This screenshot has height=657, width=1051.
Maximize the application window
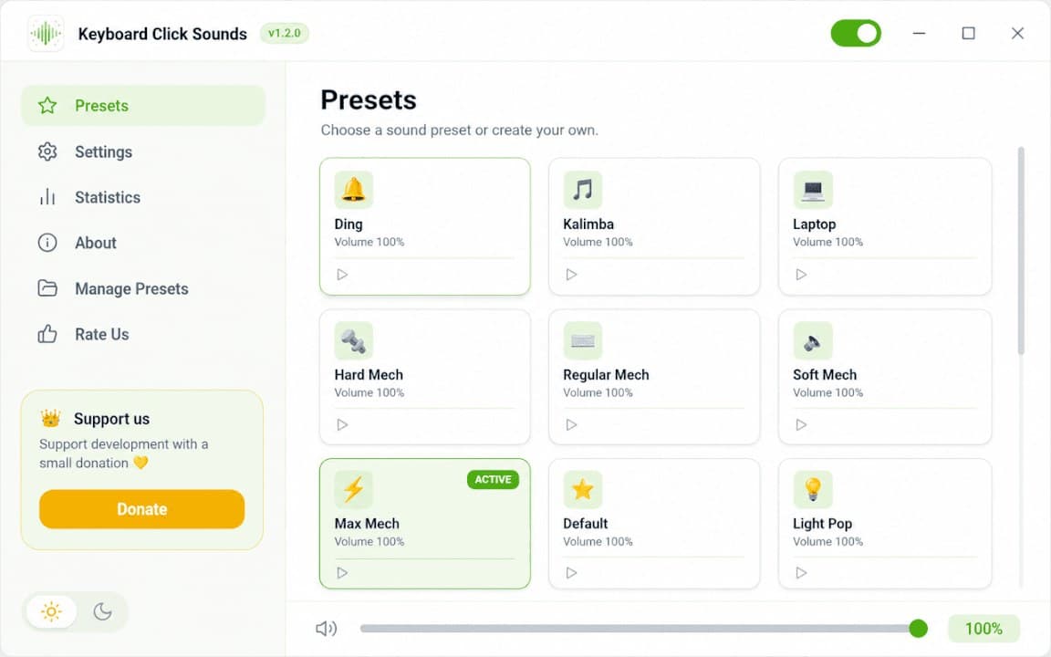point(969,33)
